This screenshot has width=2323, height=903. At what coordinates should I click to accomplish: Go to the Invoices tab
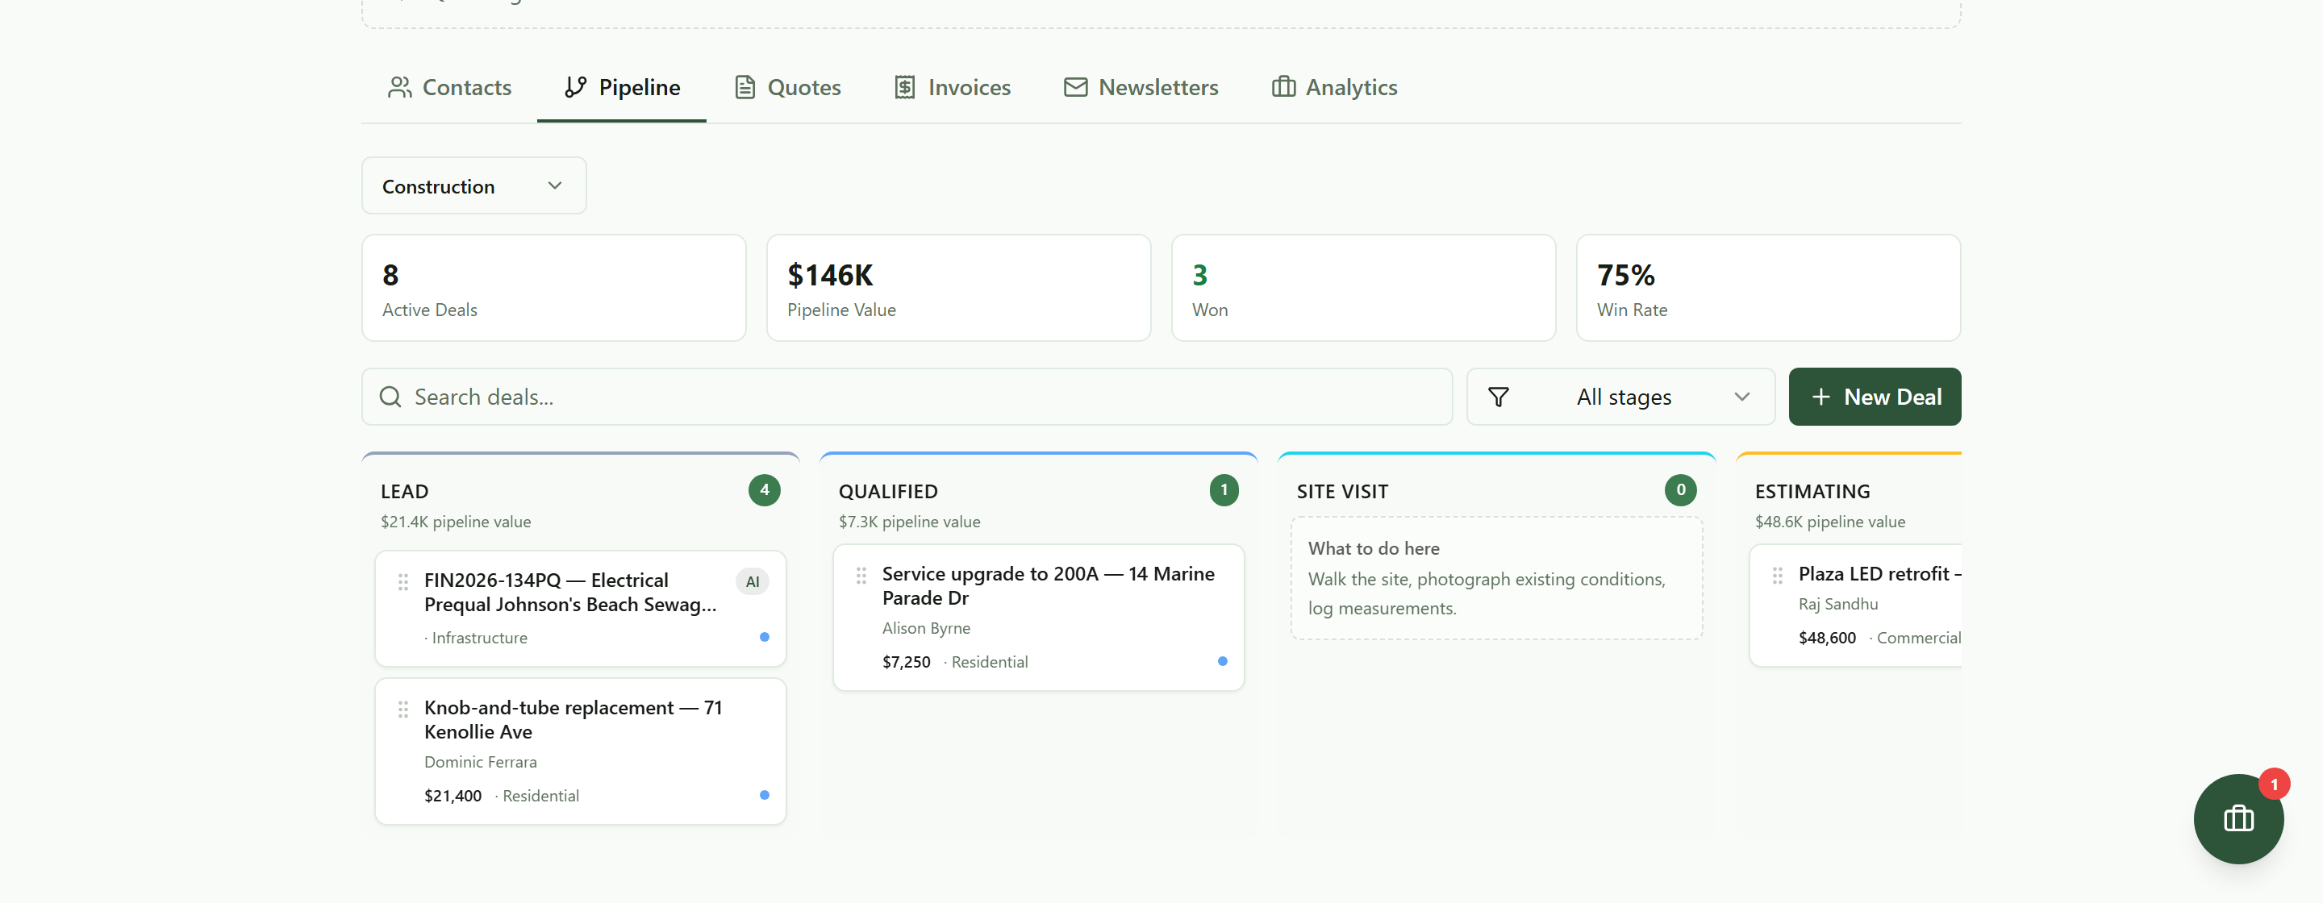click(x=953, y=87)
